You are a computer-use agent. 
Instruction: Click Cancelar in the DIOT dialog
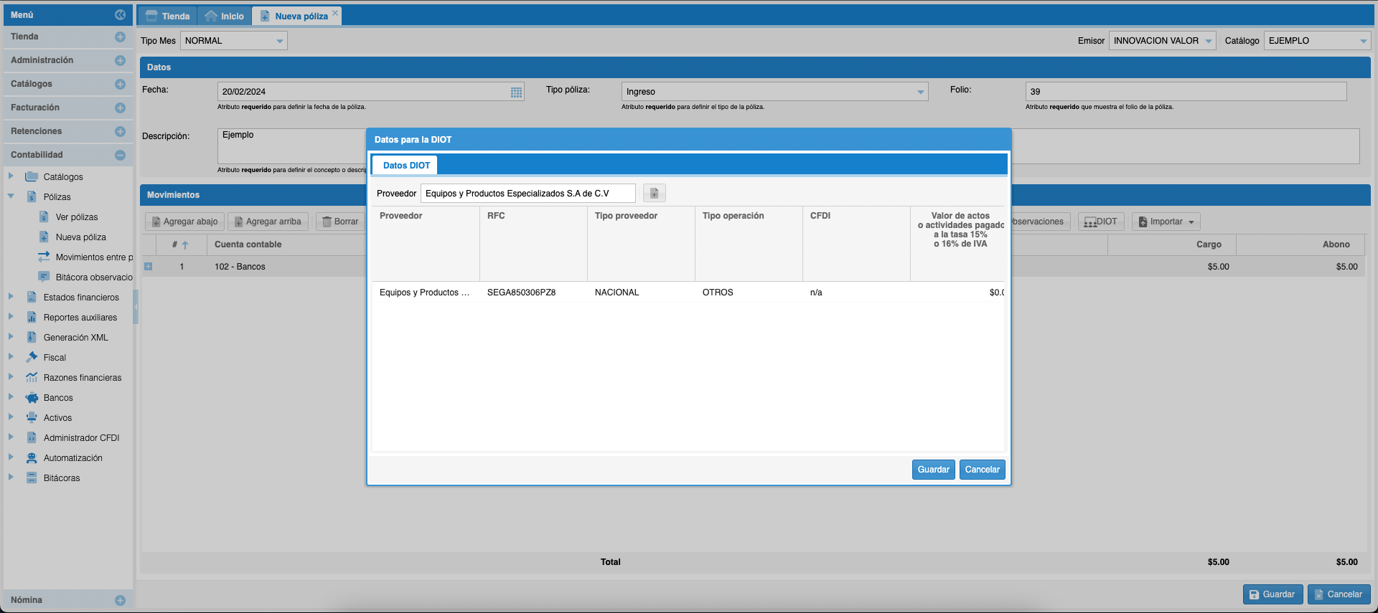pos(982,470)
